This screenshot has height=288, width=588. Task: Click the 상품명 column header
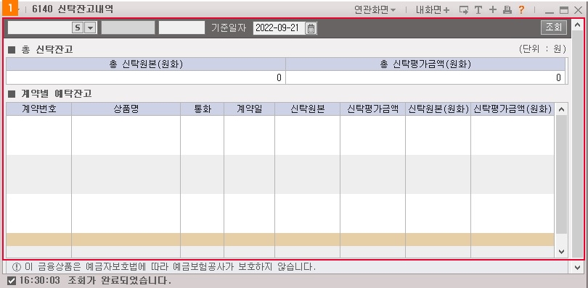click(126, 109)
